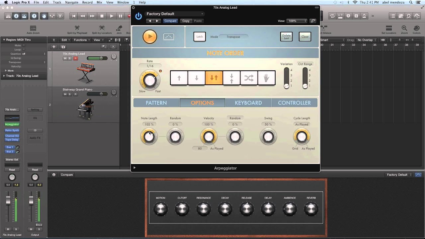Open Quick Help question mark button
This screenshot has width=425, height=239.
pyautogui.click(x=34, y=16)
